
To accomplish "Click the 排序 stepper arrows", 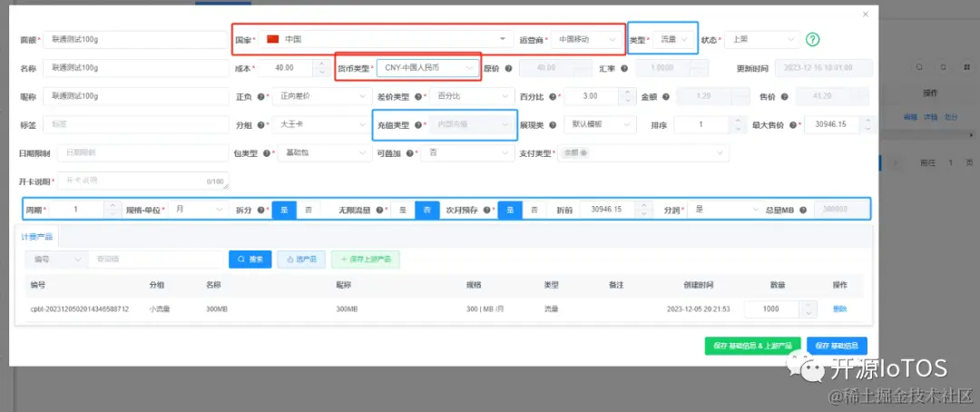I will point(737,124).
